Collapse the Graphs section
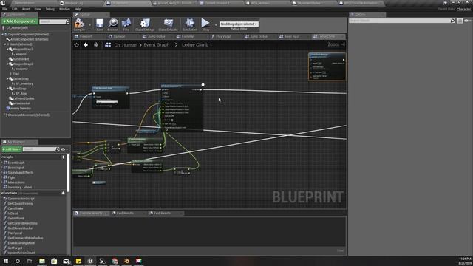 pyautogui.click(x=1, y=157)
